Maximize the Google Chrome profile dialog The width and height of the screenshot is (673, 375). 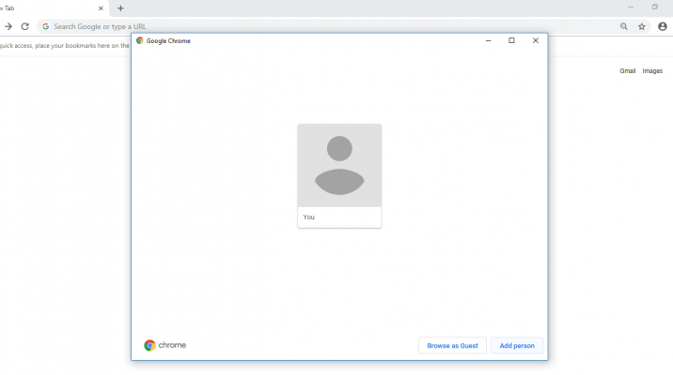pyautogui.click(x=511, y=40)
